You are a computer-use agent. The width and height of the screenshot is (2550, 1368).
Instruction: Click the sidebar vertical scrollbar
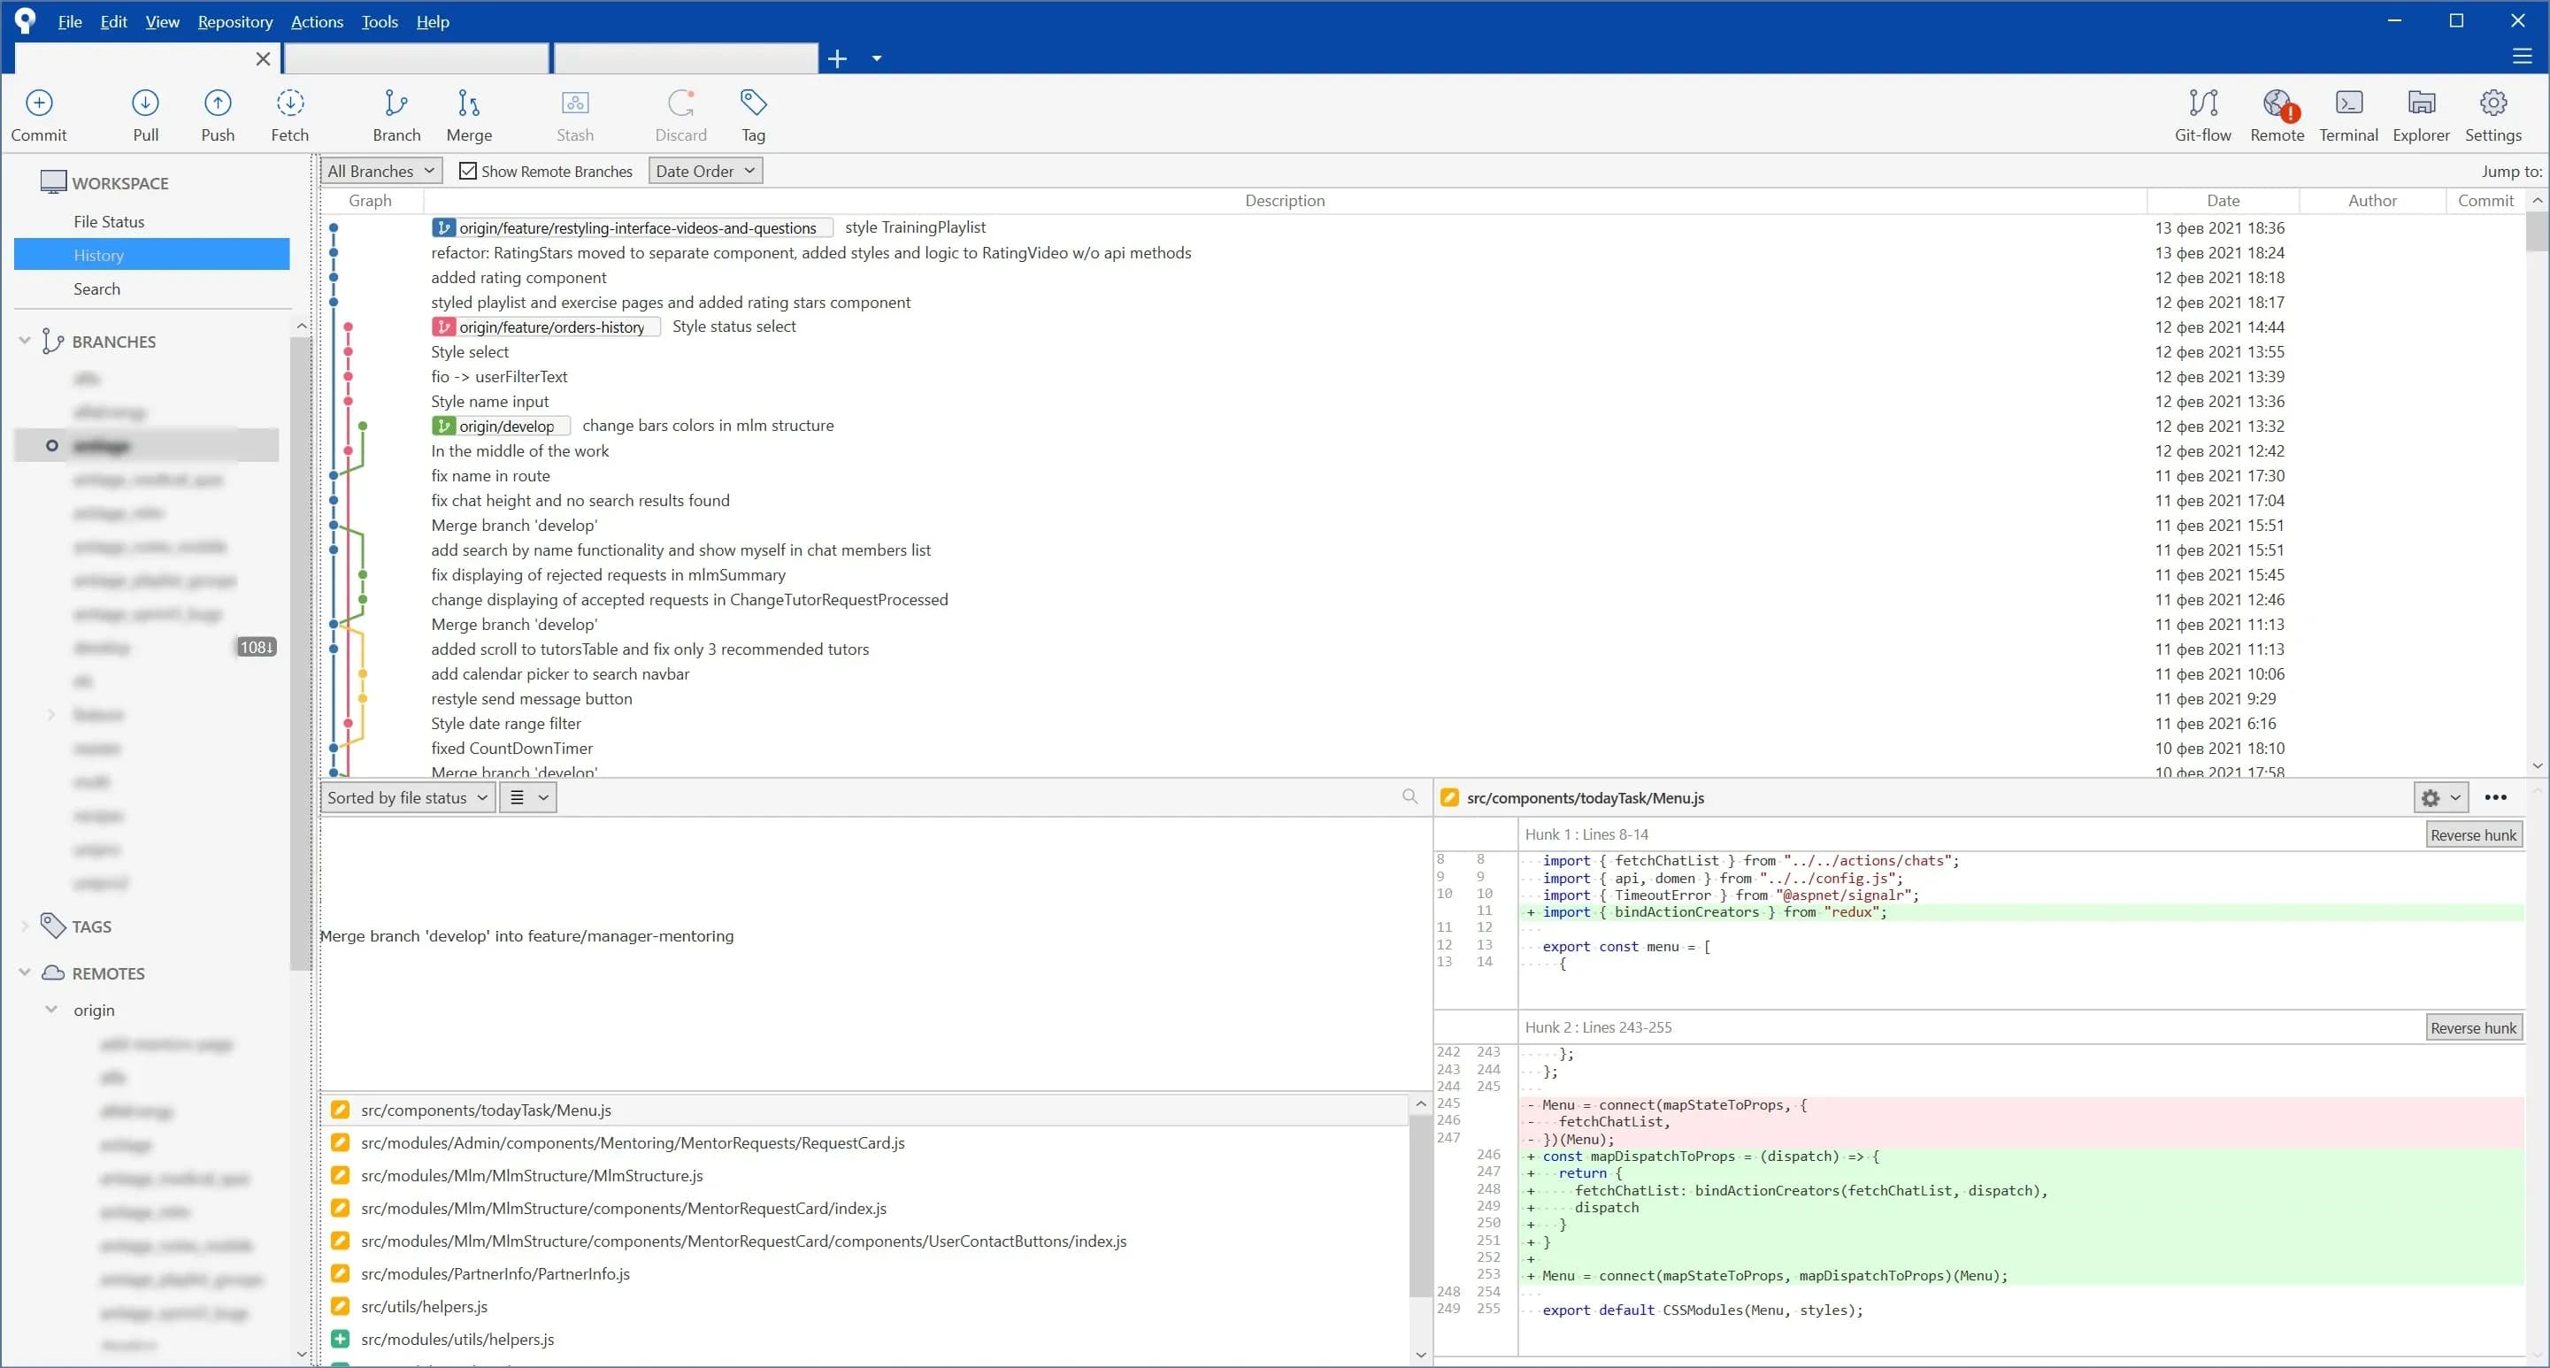tap(301, 653)
